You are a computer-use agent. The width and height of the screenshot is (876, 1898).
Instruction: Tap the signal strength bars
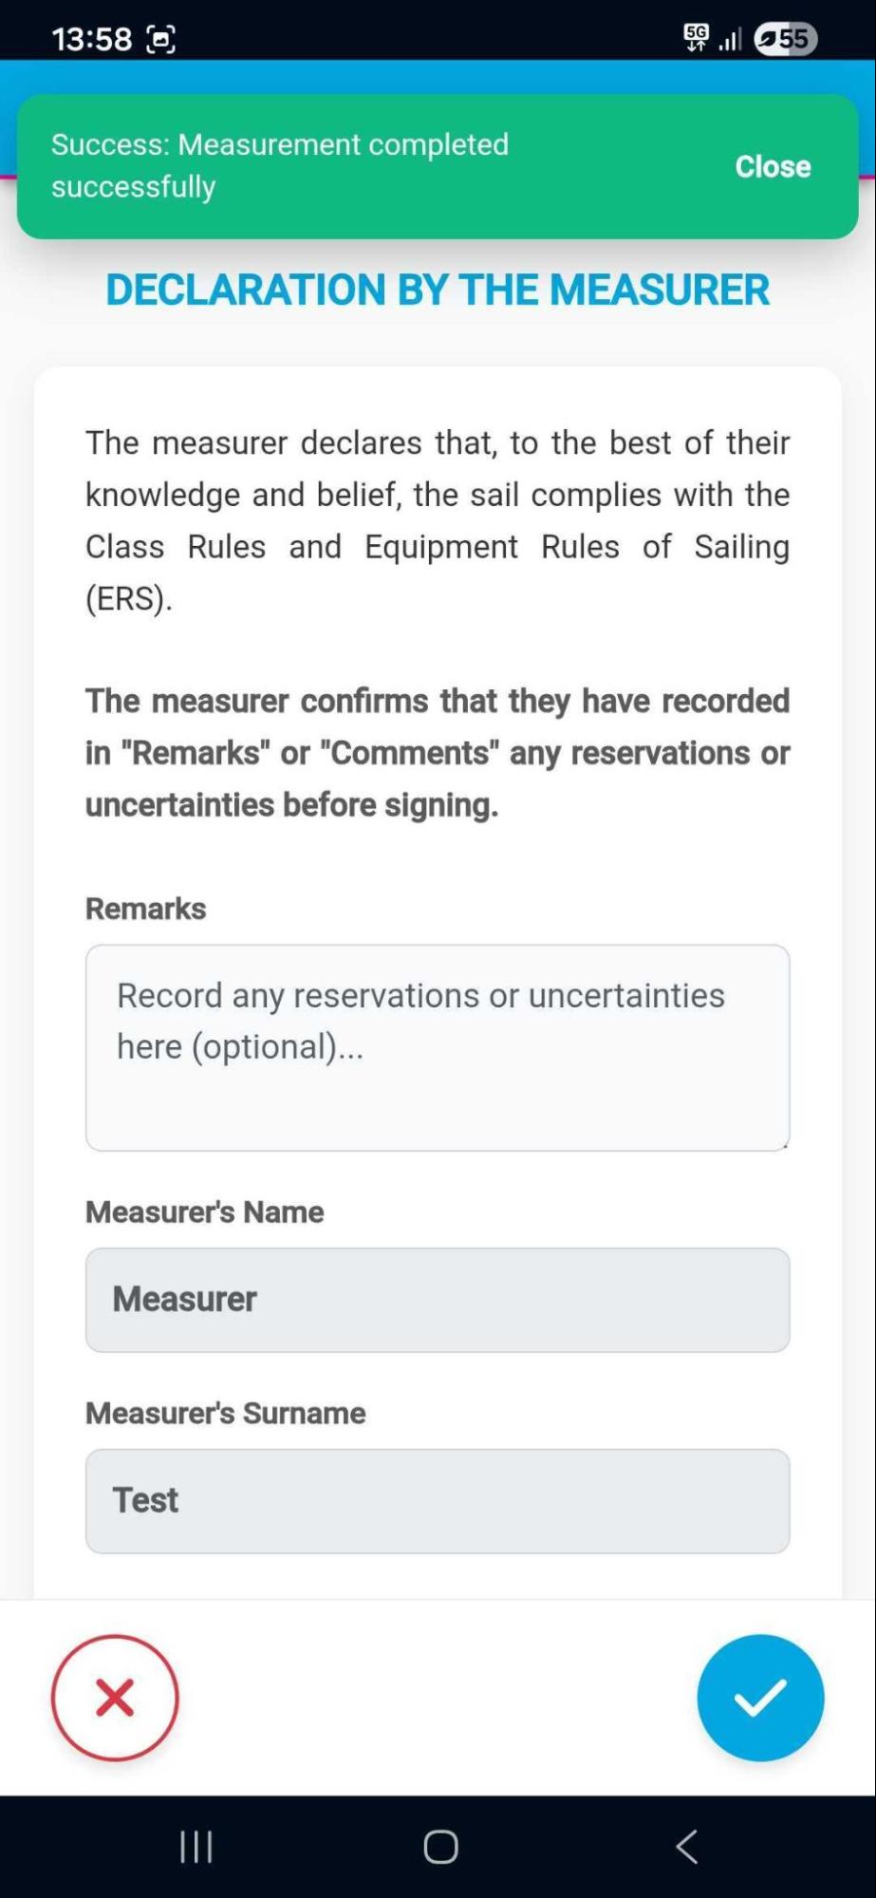coord(730,40)
